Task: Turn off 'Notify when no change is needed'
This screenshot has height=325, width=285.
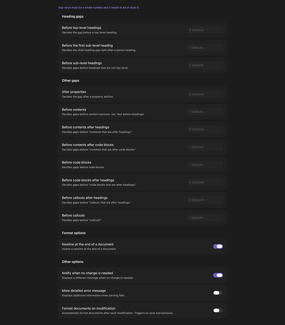Action: tap(218, 275)
